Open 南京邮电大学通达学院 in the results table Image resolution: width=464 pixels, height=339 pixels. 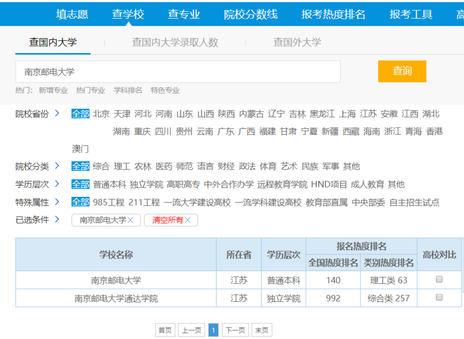point(116,298)
